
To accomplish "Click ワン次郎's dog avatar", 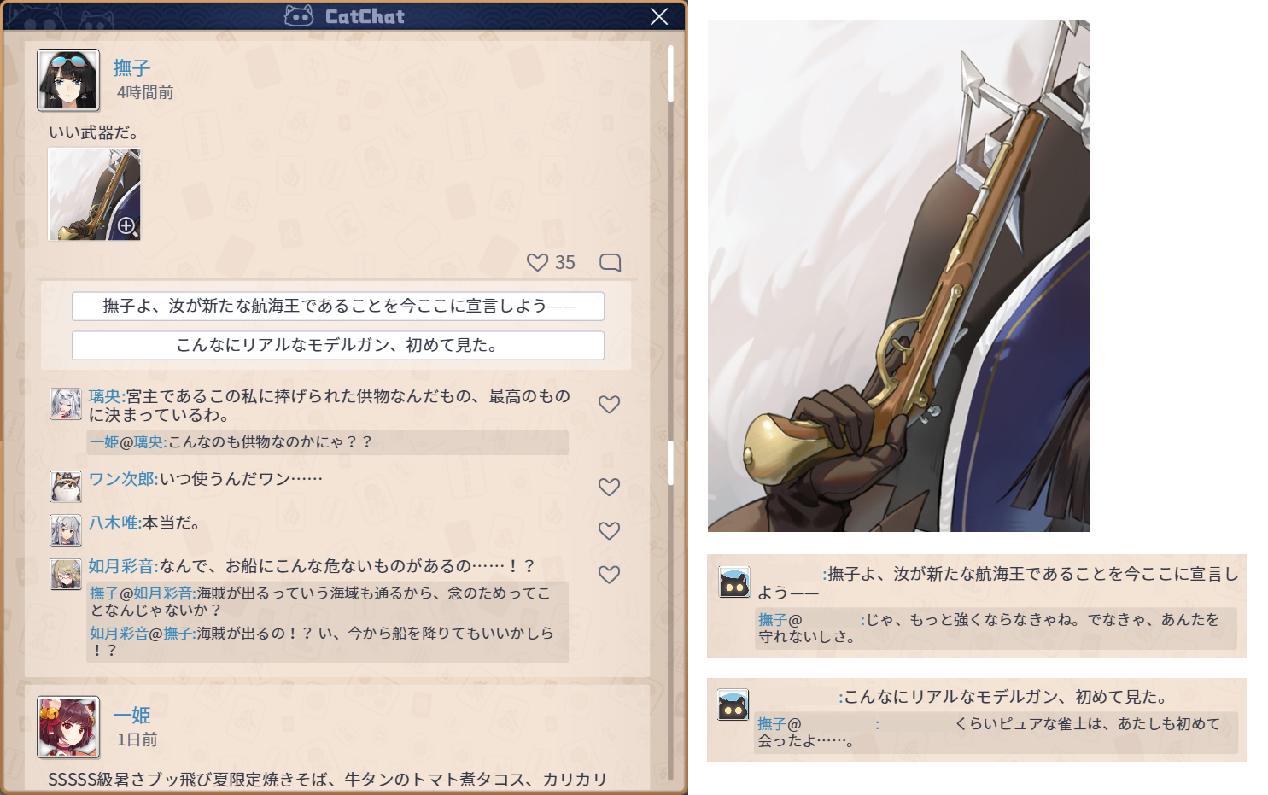I will [66, 486].
